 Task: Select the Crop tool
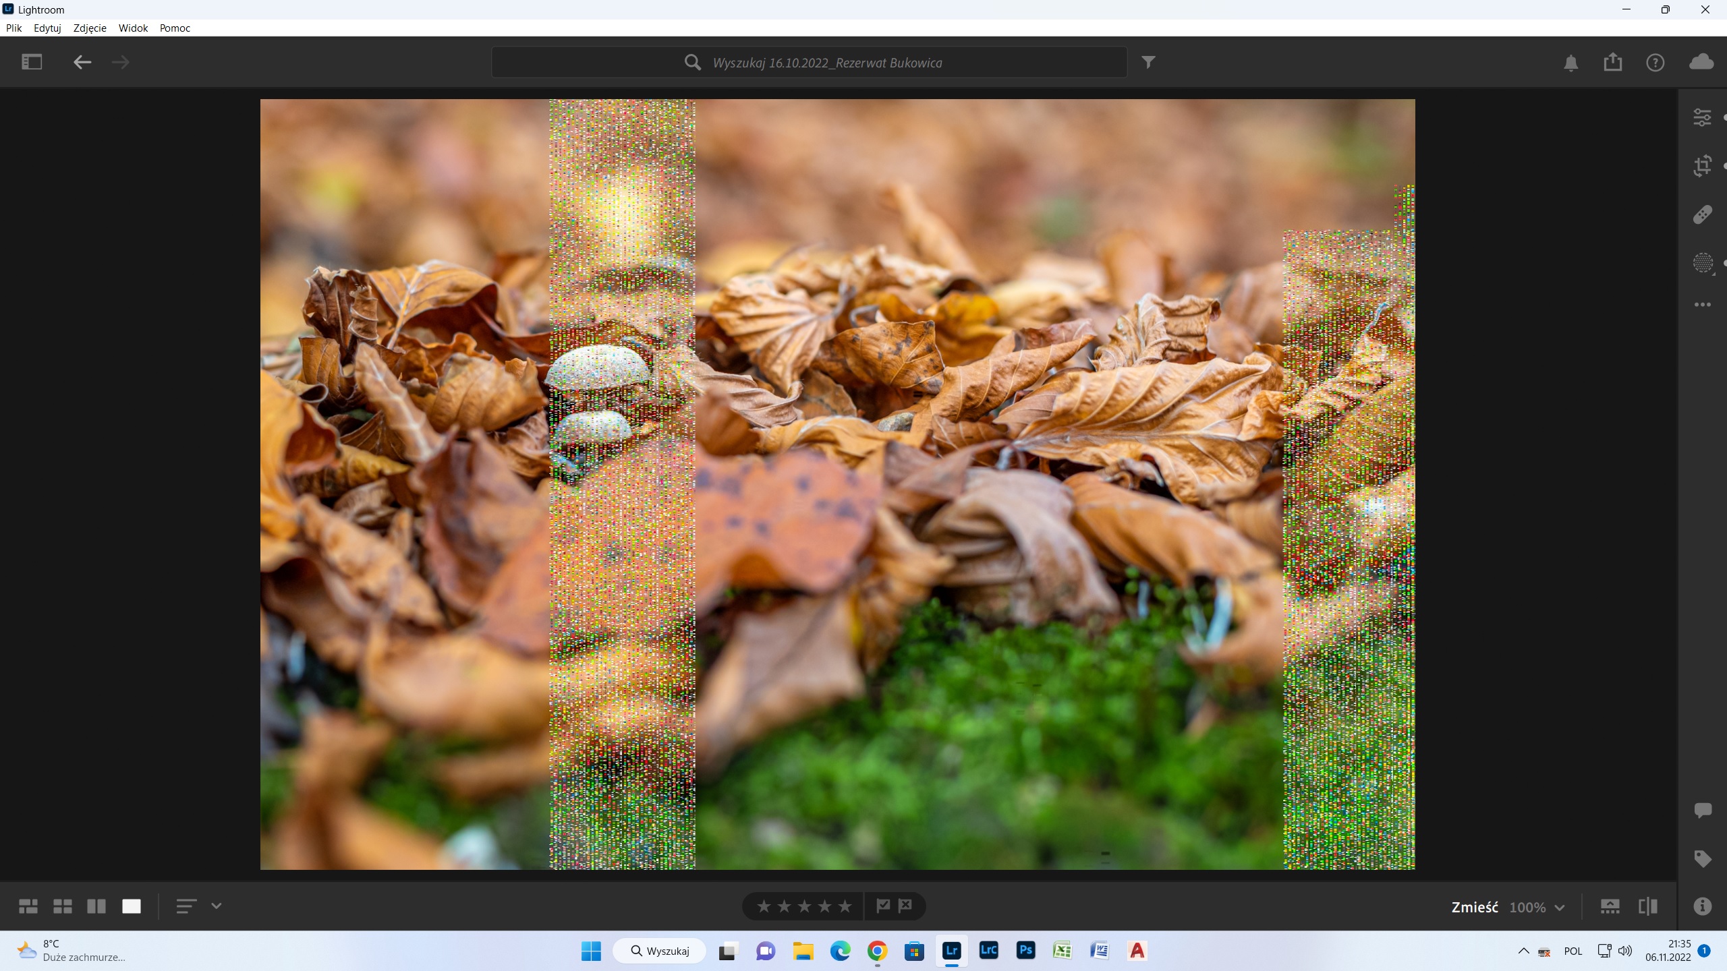pyautogui.click(x=1703, y=165)
